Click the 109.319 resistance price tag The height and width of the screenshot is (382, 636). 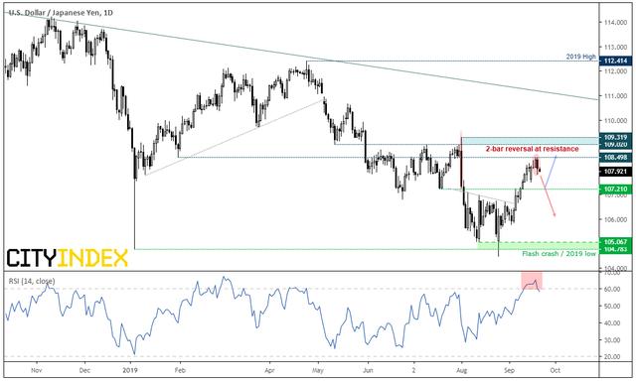[x=615, y=137]
